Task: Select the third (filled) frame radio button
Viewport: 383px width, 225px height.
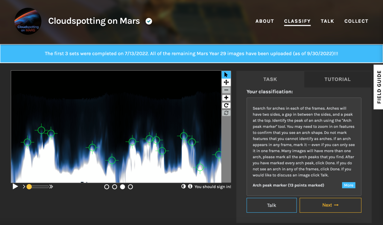Action: 122,187
